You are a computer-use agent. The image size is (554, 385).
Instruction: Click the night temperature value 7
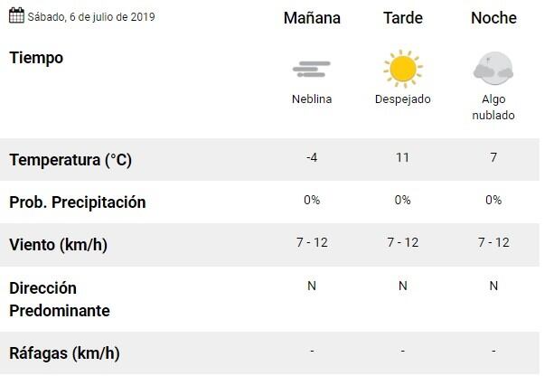(493, 157)
